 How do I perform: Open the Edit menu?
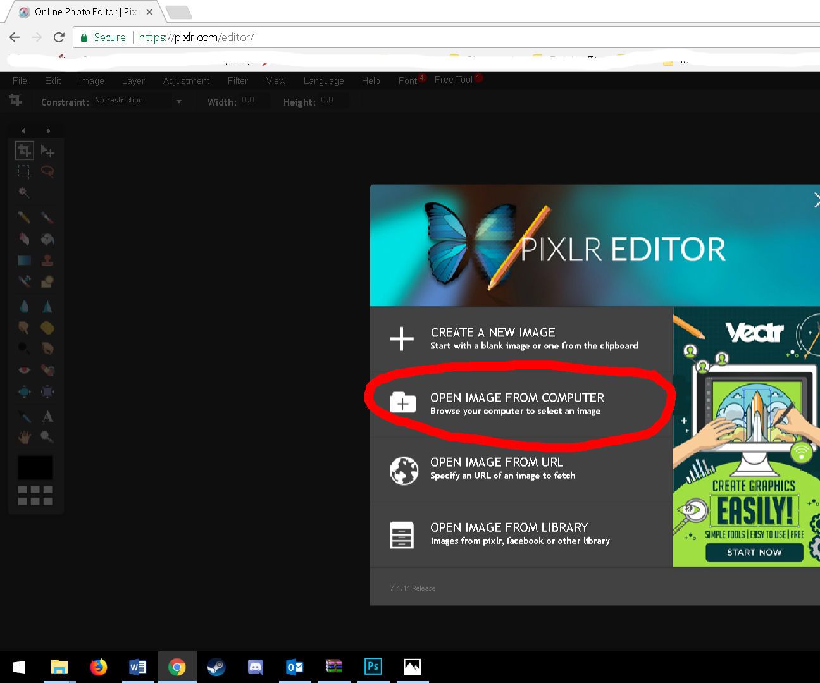[53, 81]
